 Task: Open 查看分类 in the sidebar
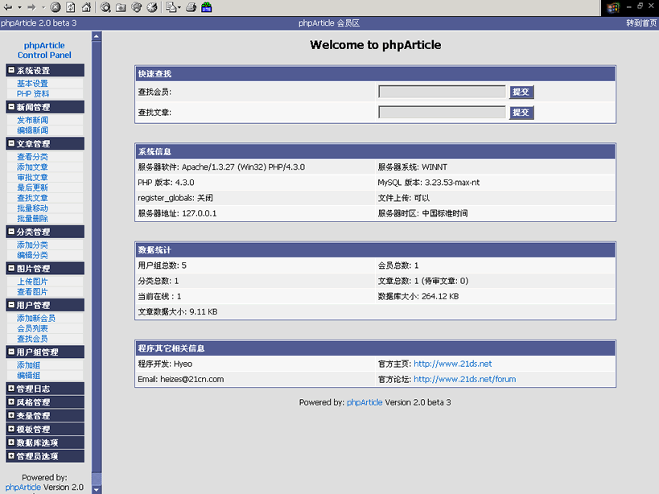tap(32, 157)
